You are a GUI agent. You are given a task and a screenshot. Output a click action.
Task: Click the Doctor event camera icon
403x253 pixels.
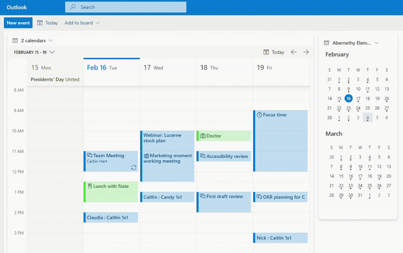click(202, 136)
